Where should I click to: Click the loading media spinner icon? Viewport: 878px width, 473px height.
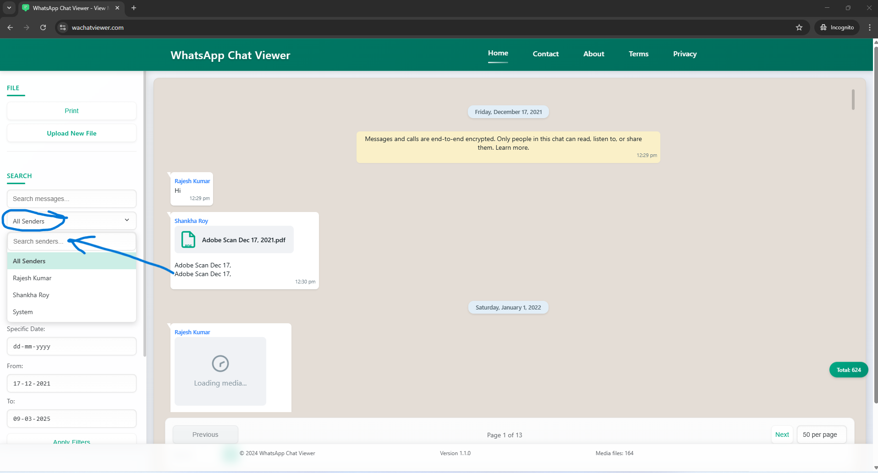point(220,364)
